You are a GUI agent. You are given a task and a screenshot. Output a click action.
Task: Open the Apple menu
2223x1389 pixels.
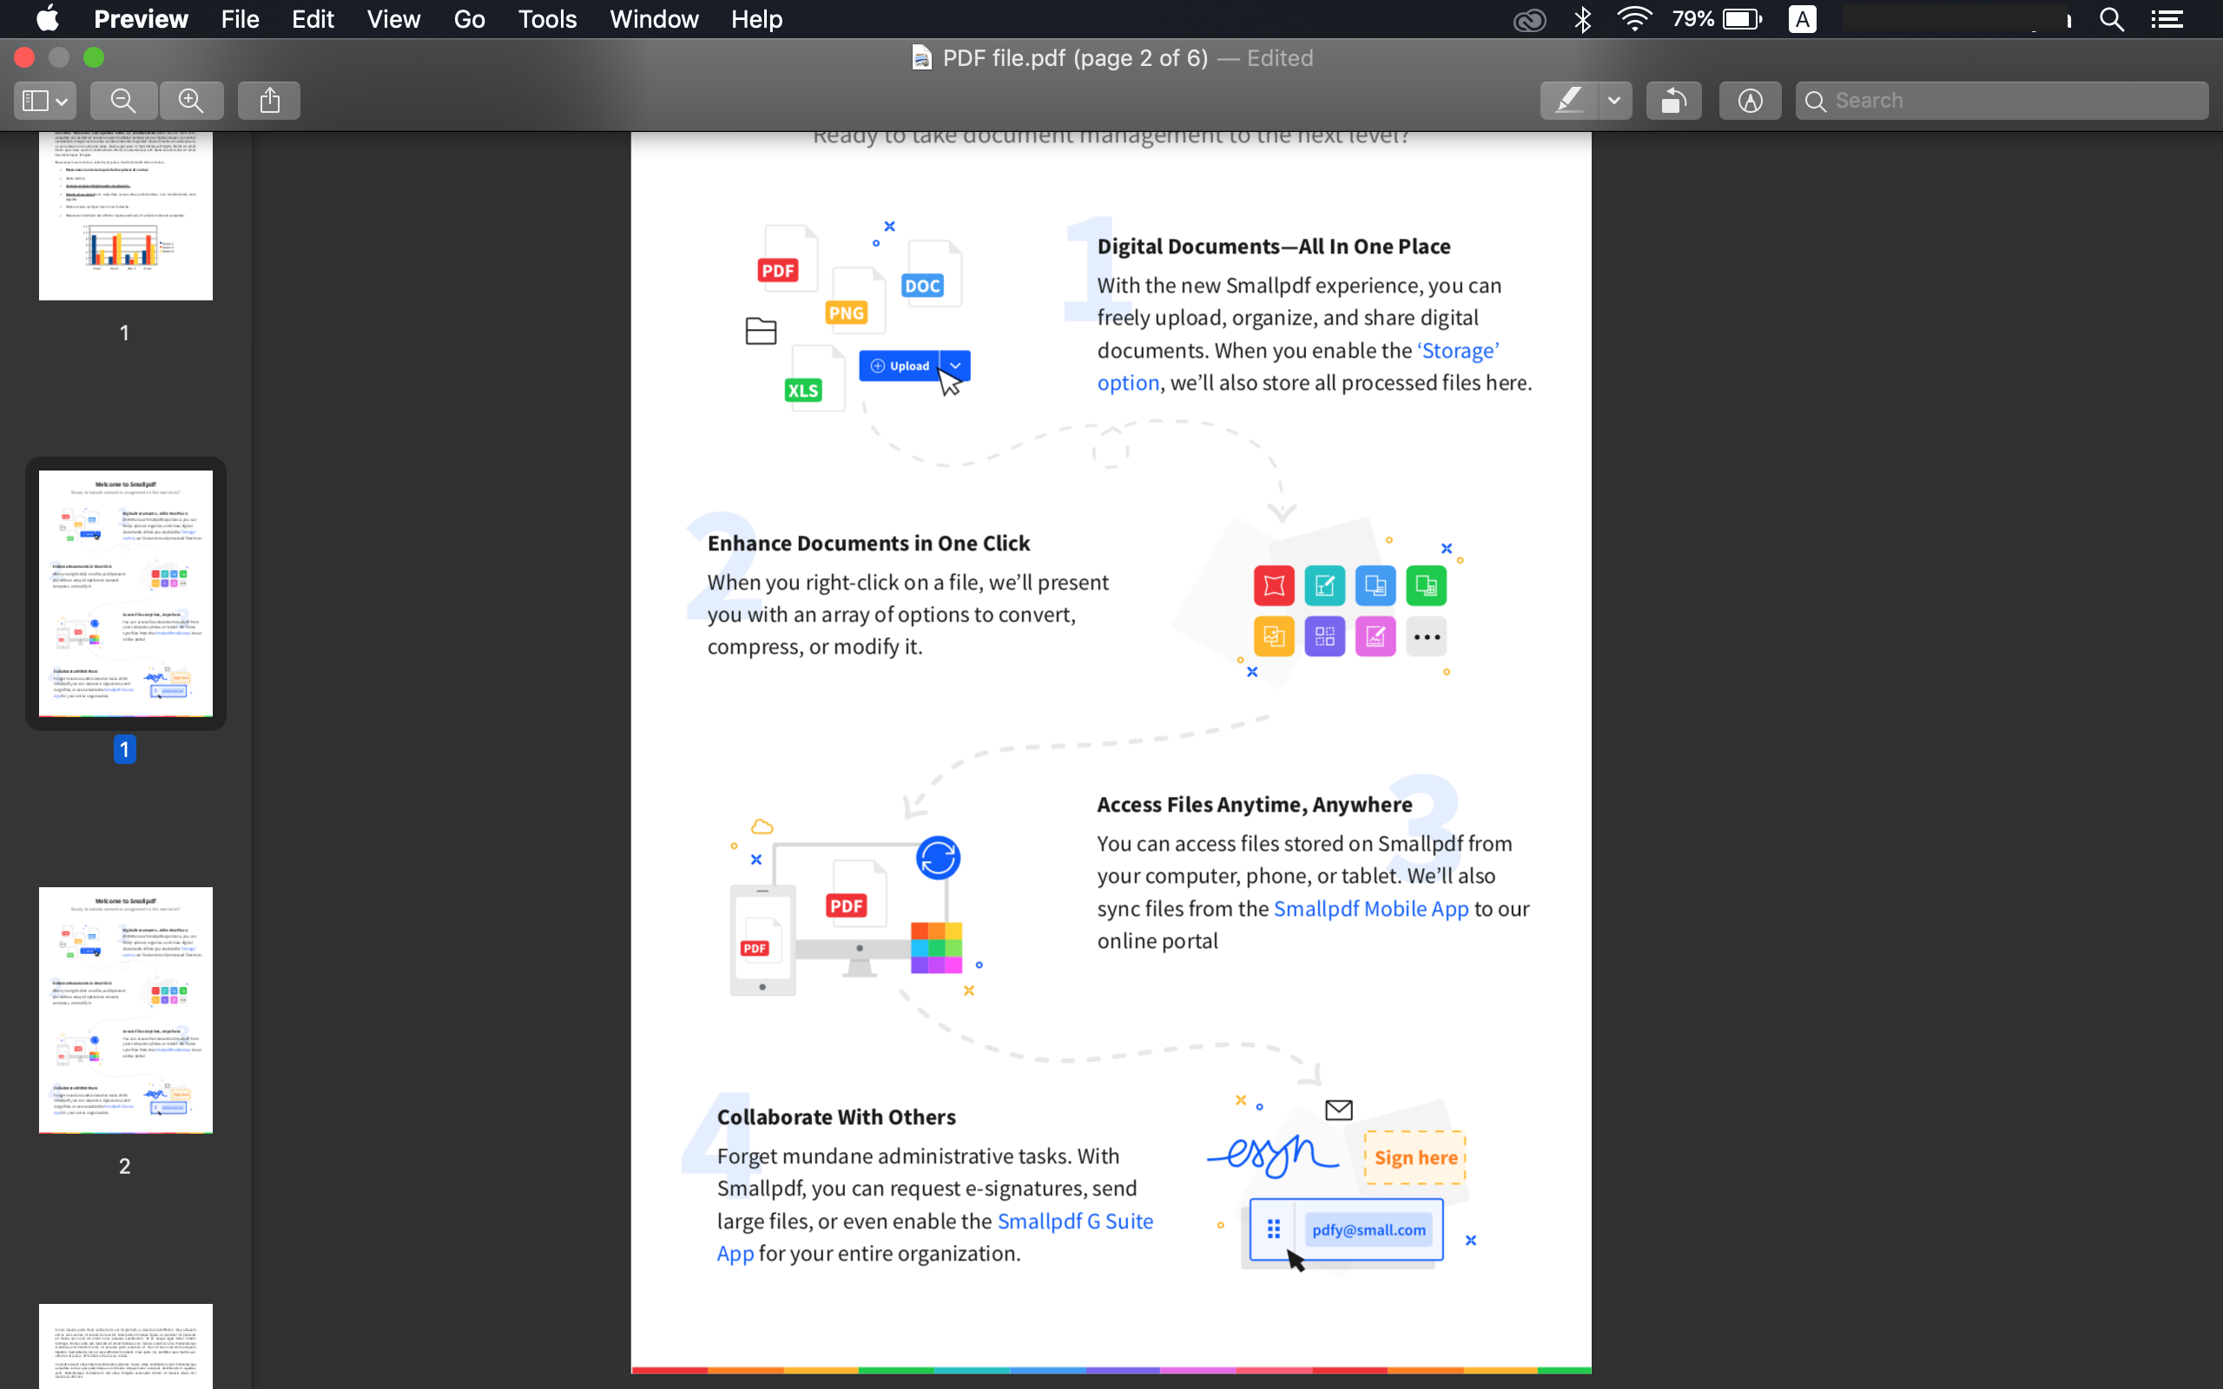(x=47, y=18)
